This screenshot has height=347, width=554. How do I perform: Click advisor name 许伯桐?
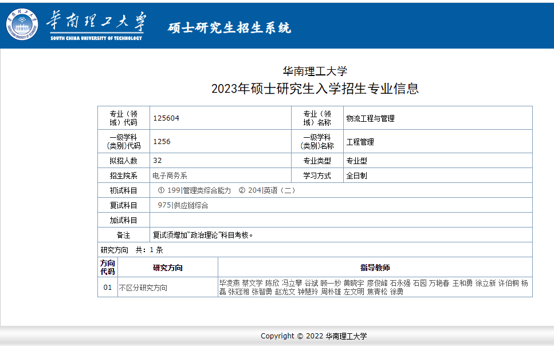click(508, 283)
